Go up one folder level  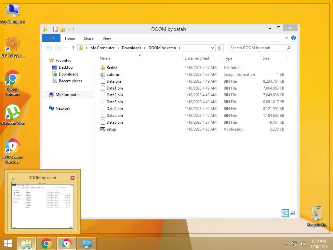click(73, 48)
